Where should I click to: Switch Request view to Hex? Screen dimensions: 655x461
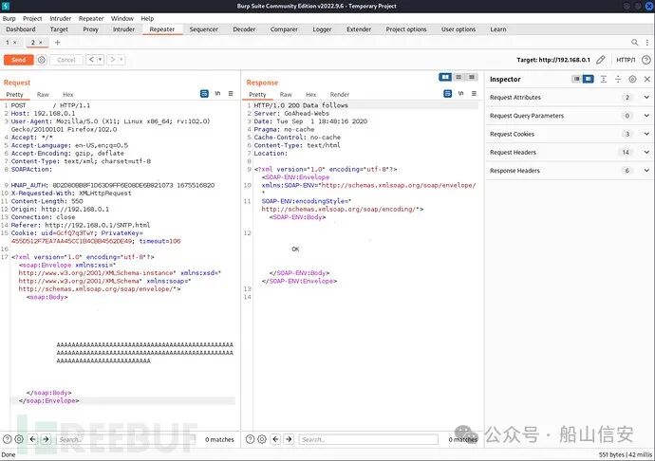(67, 94)
